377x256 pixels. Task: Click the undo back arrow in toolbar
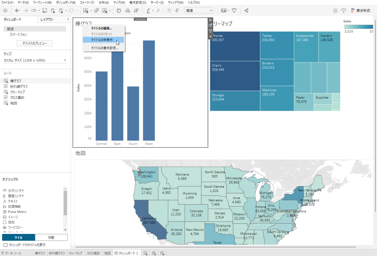pos(17,10)
